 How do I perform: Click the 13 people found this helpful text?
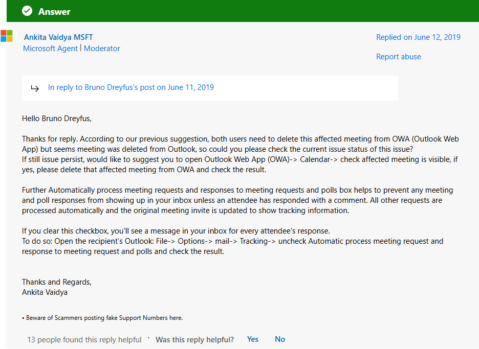tap(84, 339)
